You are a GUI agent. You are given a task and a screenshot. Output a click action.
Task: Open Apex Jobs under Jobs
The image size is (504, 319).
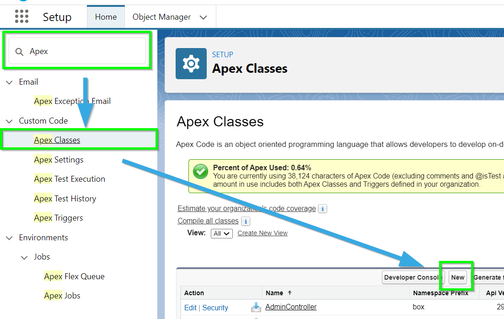tap(62, 296)
